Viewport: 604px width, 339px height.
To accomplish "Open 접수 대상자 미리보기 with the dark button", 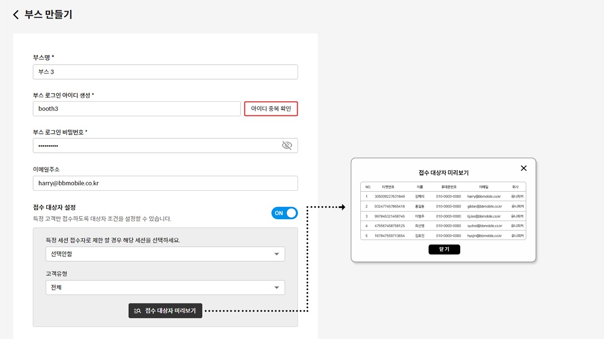I will (x=165, y=311).
